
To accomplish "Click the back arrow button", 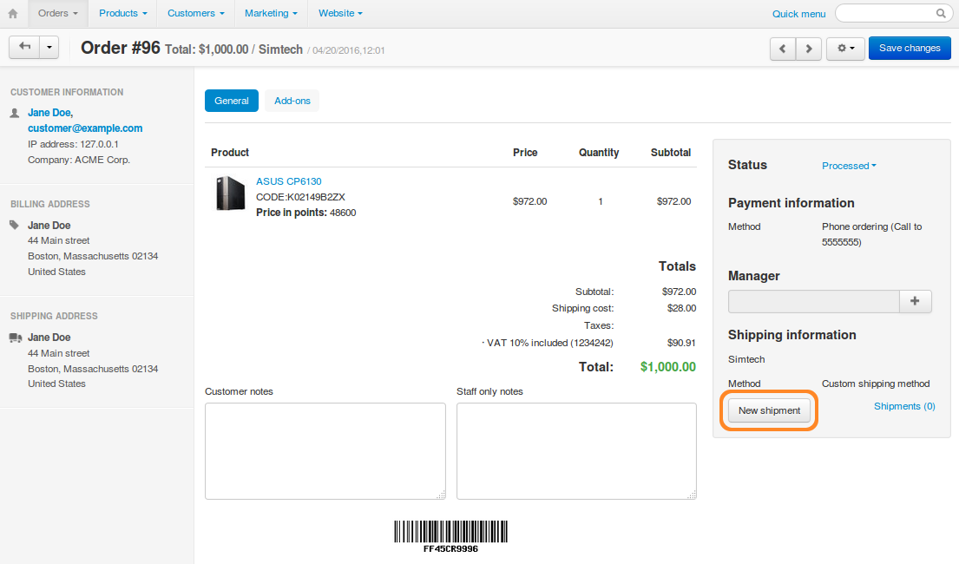I will tap(24, 47).
